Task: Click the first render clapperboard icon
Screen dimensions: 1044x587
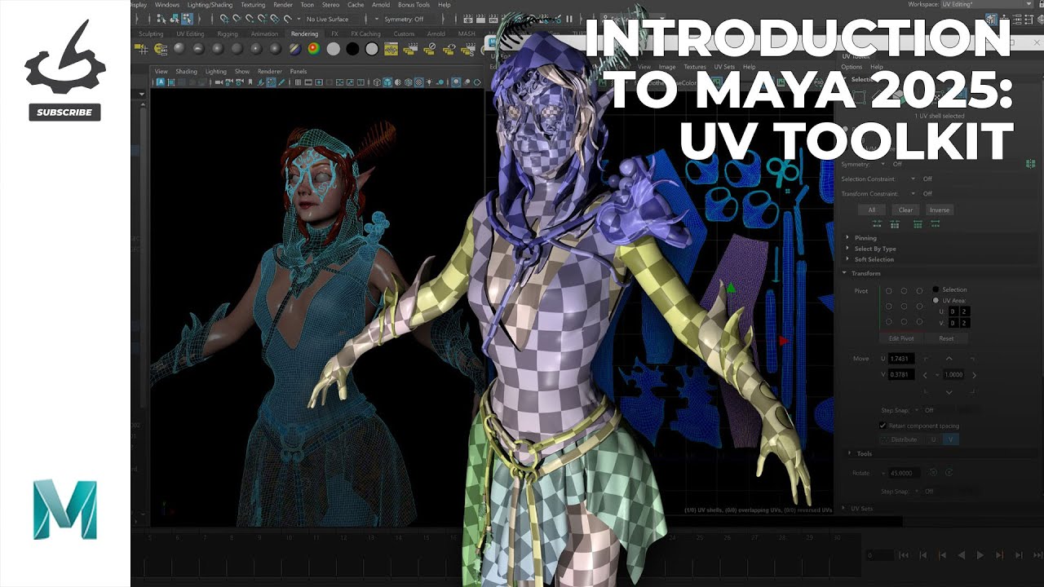Action: click(468, 20)
